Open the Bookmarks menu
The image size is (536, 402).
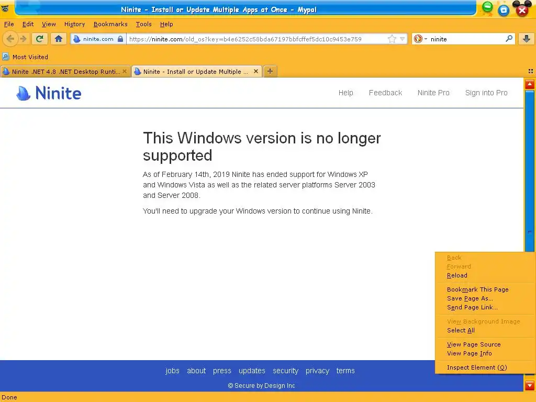pyautogui.click(x=110, y=24)
